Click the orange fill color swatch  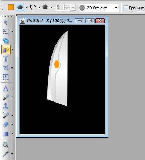tap(11, 7)
